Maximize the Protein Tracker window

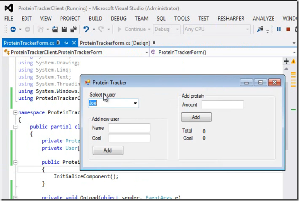(x=261, y=82)
